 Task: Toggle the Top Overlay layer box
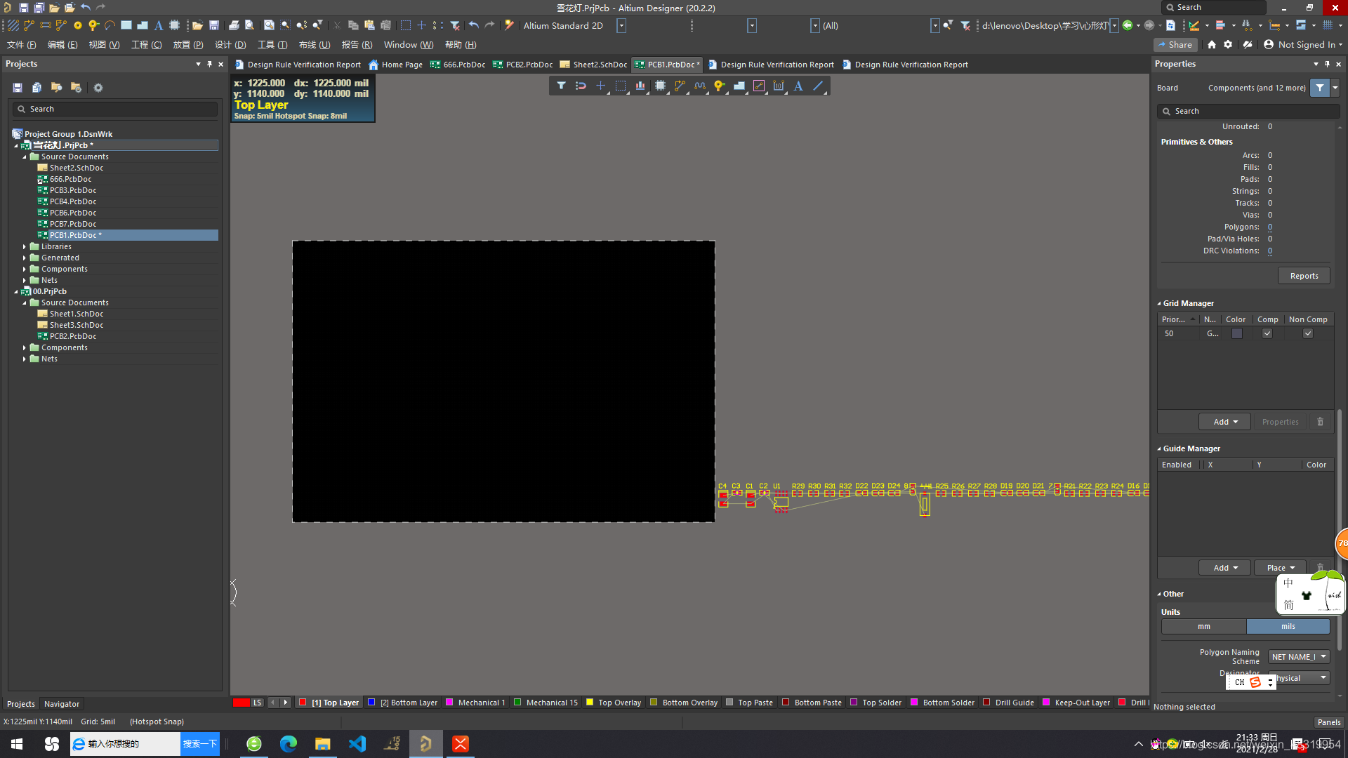click(590, 702)
